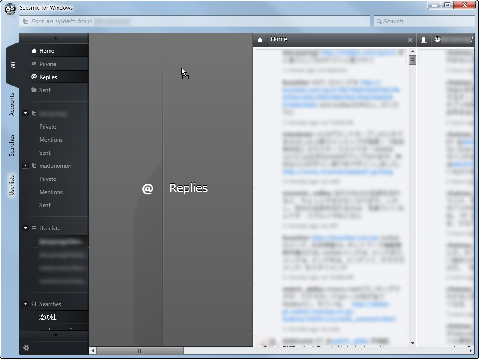This screenshot has width=479, height=359.
Task: Close the Home column
Action: (410, 40)
